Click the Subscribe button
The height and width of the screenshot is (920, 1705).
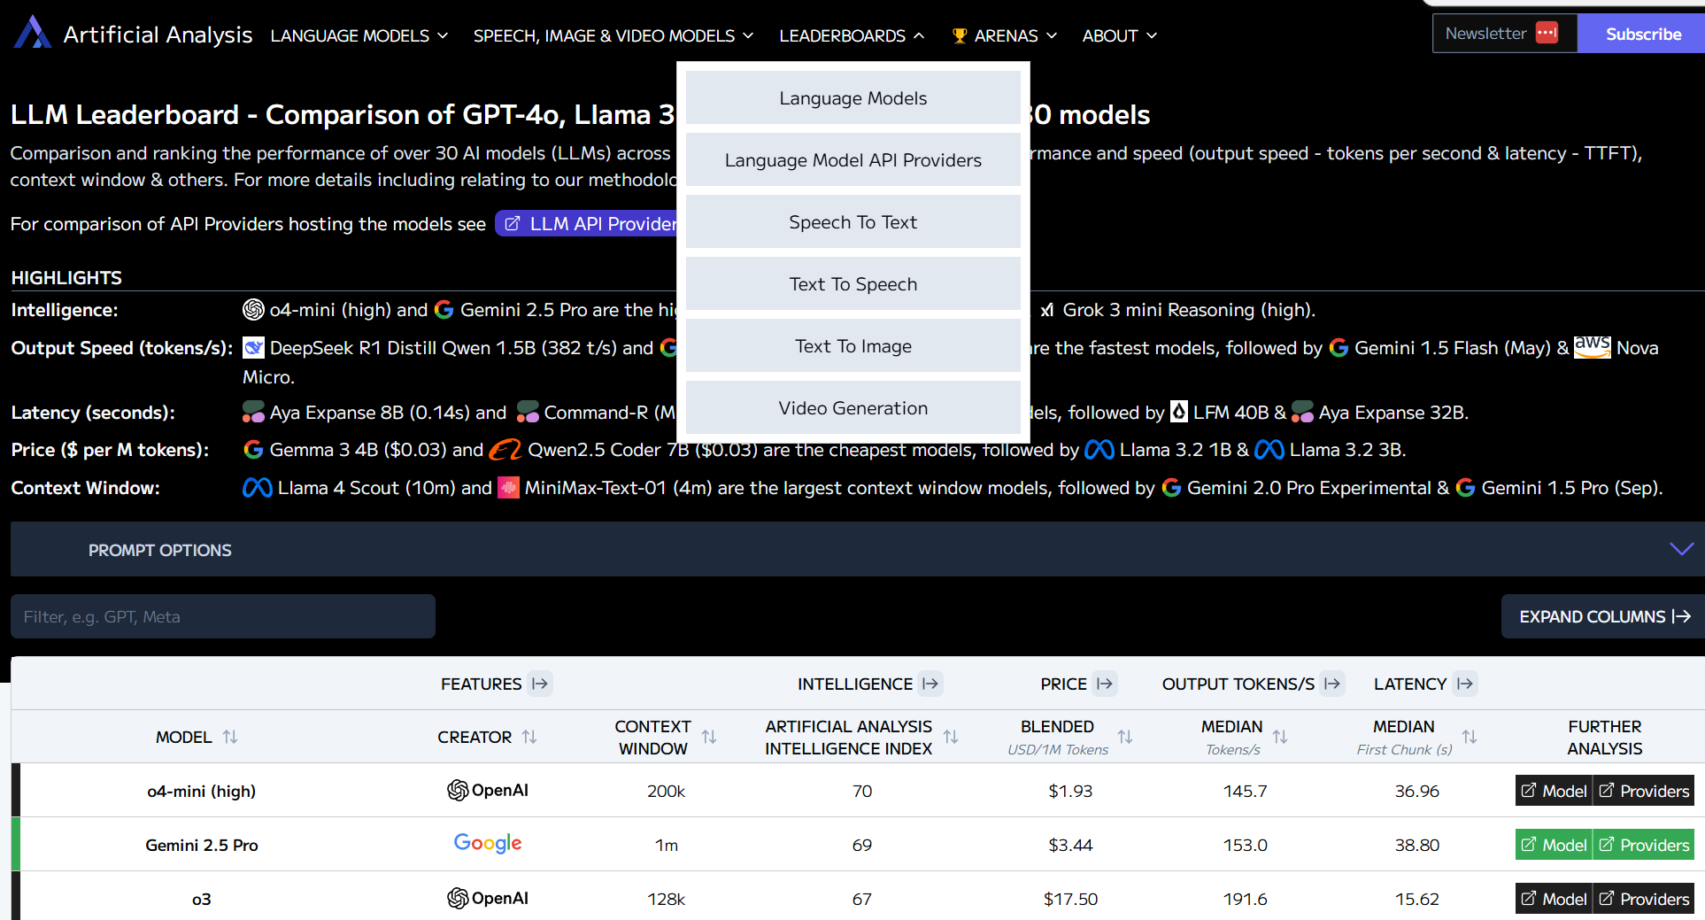(x=1642, y=34)
